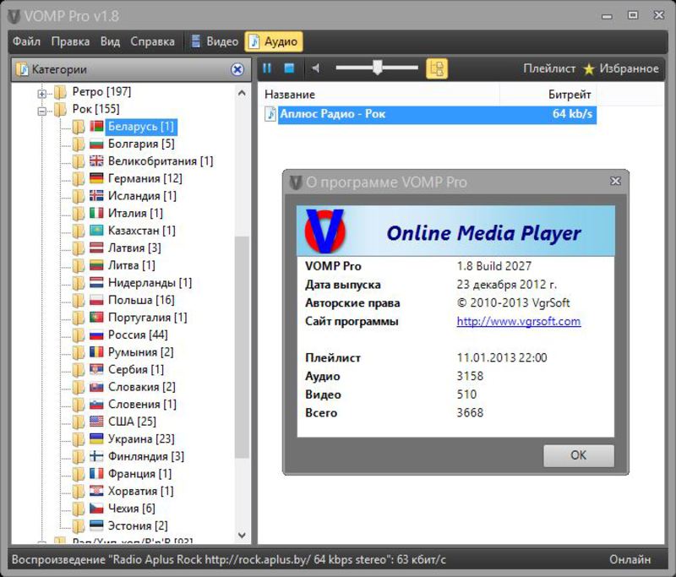The image size is (676, 577).
Task: Click the Italy flag icon
Action: 96,213
